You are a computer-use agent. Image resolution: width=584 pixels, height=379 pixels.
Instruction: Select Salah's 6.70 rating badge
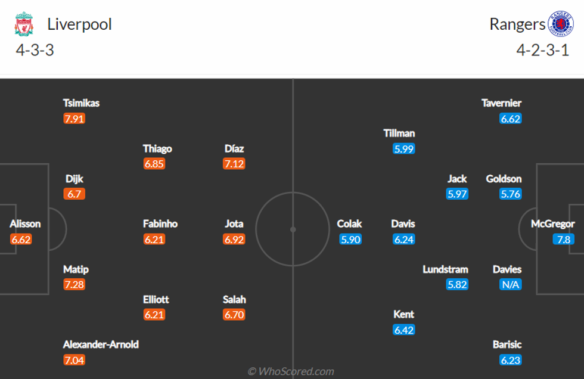point(234,315)
